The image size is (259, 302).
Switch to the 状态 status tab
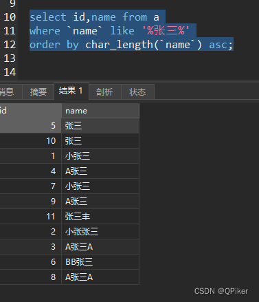click(137, 92)
